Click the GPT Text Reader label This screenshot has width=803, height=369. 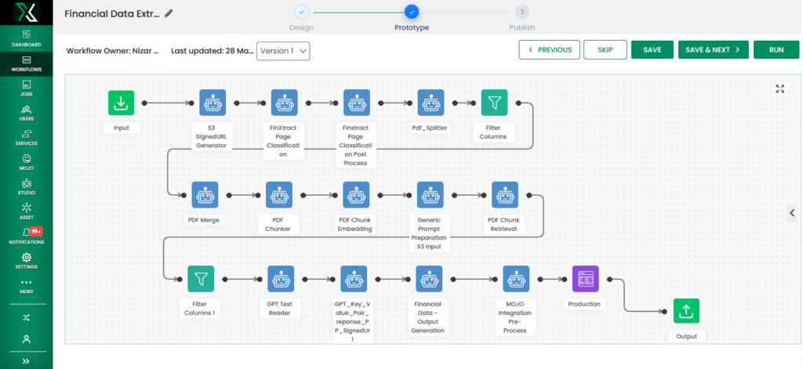280,308
